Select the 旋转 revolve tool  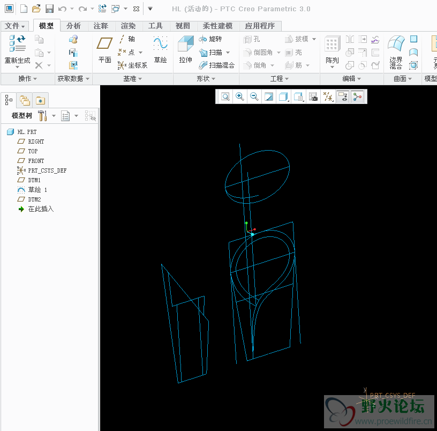[x=210, y=39]
